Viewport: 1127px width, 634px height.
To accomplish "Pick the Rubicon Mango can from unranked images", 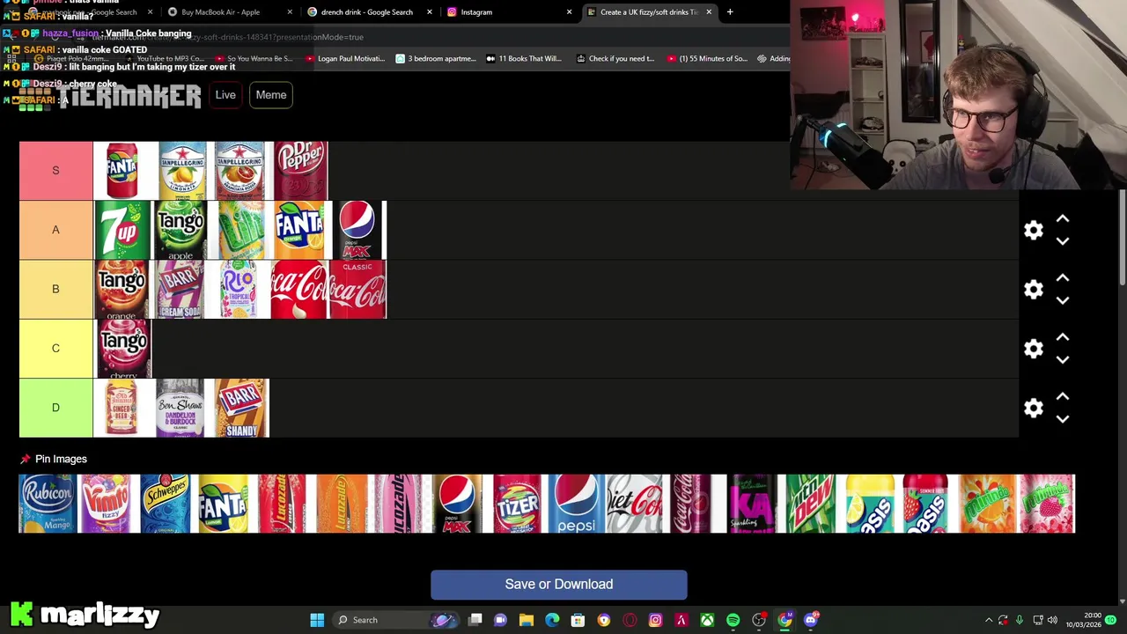I will pyautogui.click(x=48, y=504).
